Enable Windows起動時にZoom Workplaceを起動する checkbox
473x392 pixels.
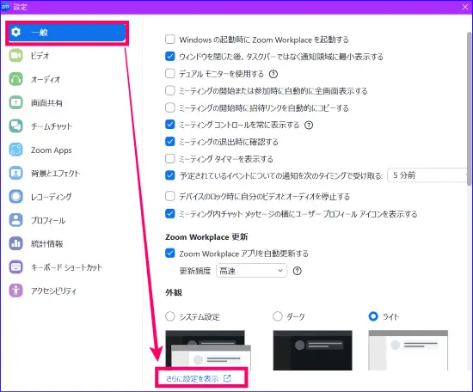point(170,40)
